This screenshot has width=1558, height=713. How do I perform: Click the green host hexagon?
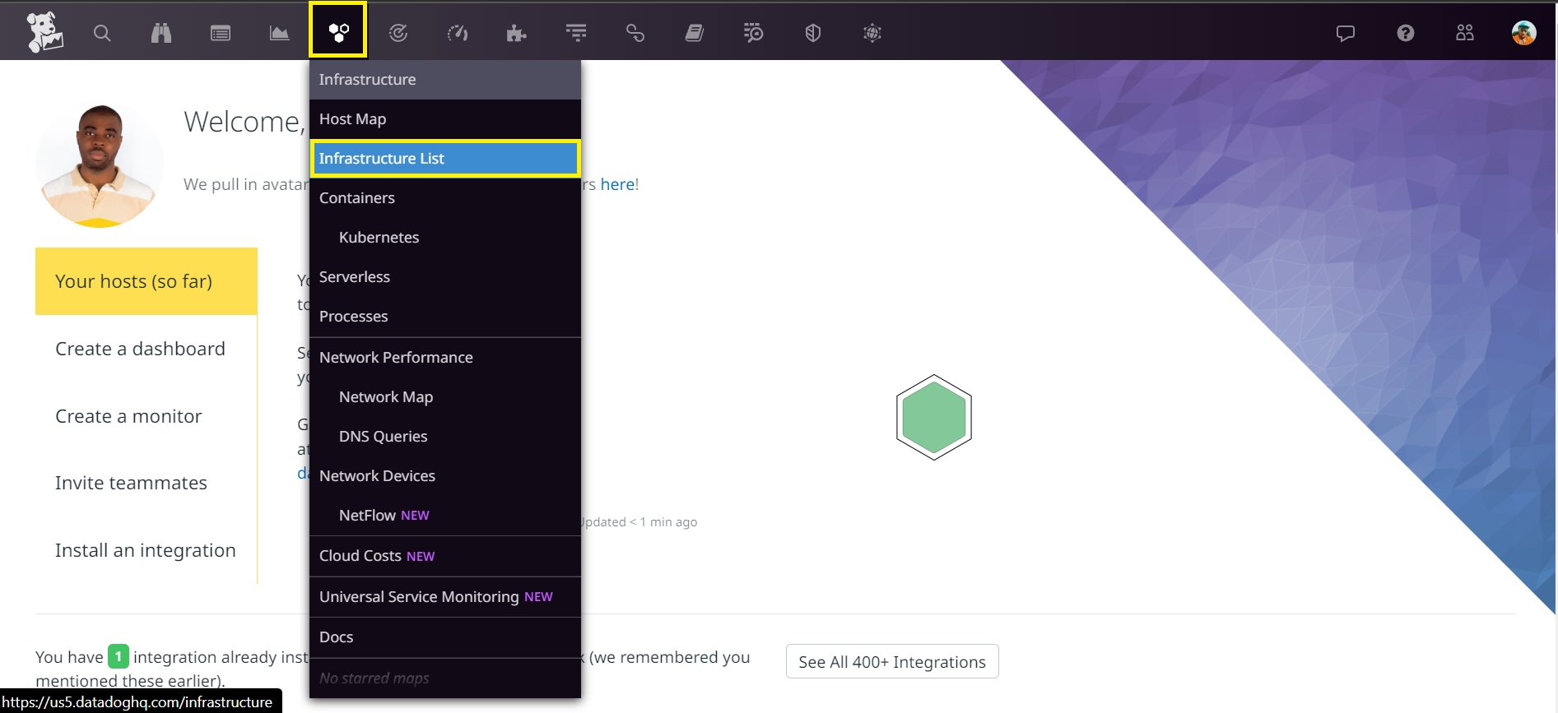(934, 417)
